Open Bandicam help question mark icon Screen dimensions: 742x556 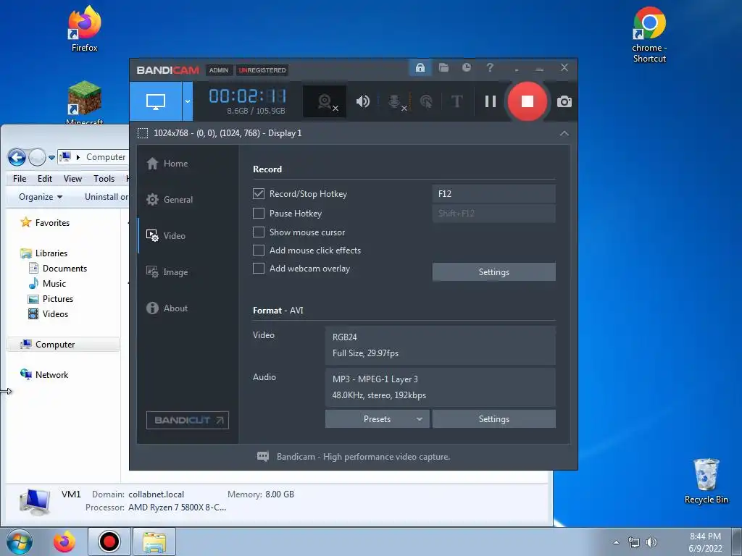pos(490,67)
